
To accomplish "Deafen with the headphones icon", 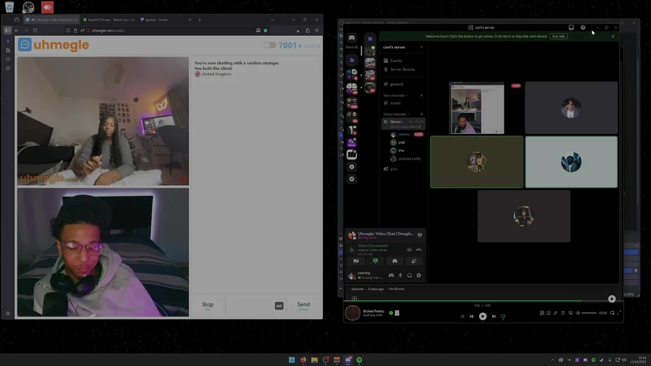I will [x=409, y=276].
